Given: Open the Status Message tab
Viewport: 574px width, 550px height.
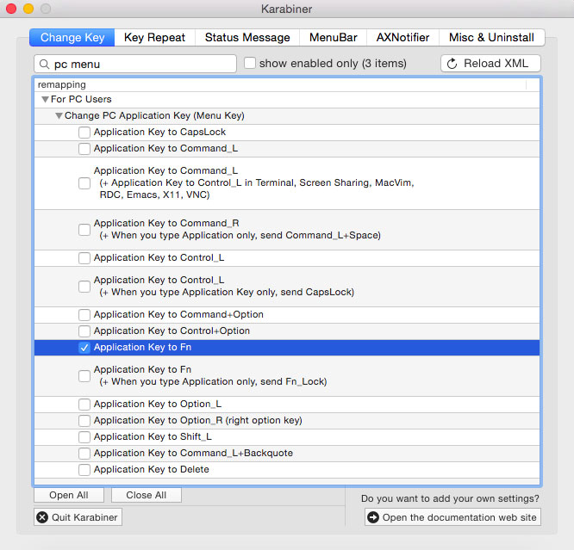Looking at the screenshot, I should [x=247, y=37].
